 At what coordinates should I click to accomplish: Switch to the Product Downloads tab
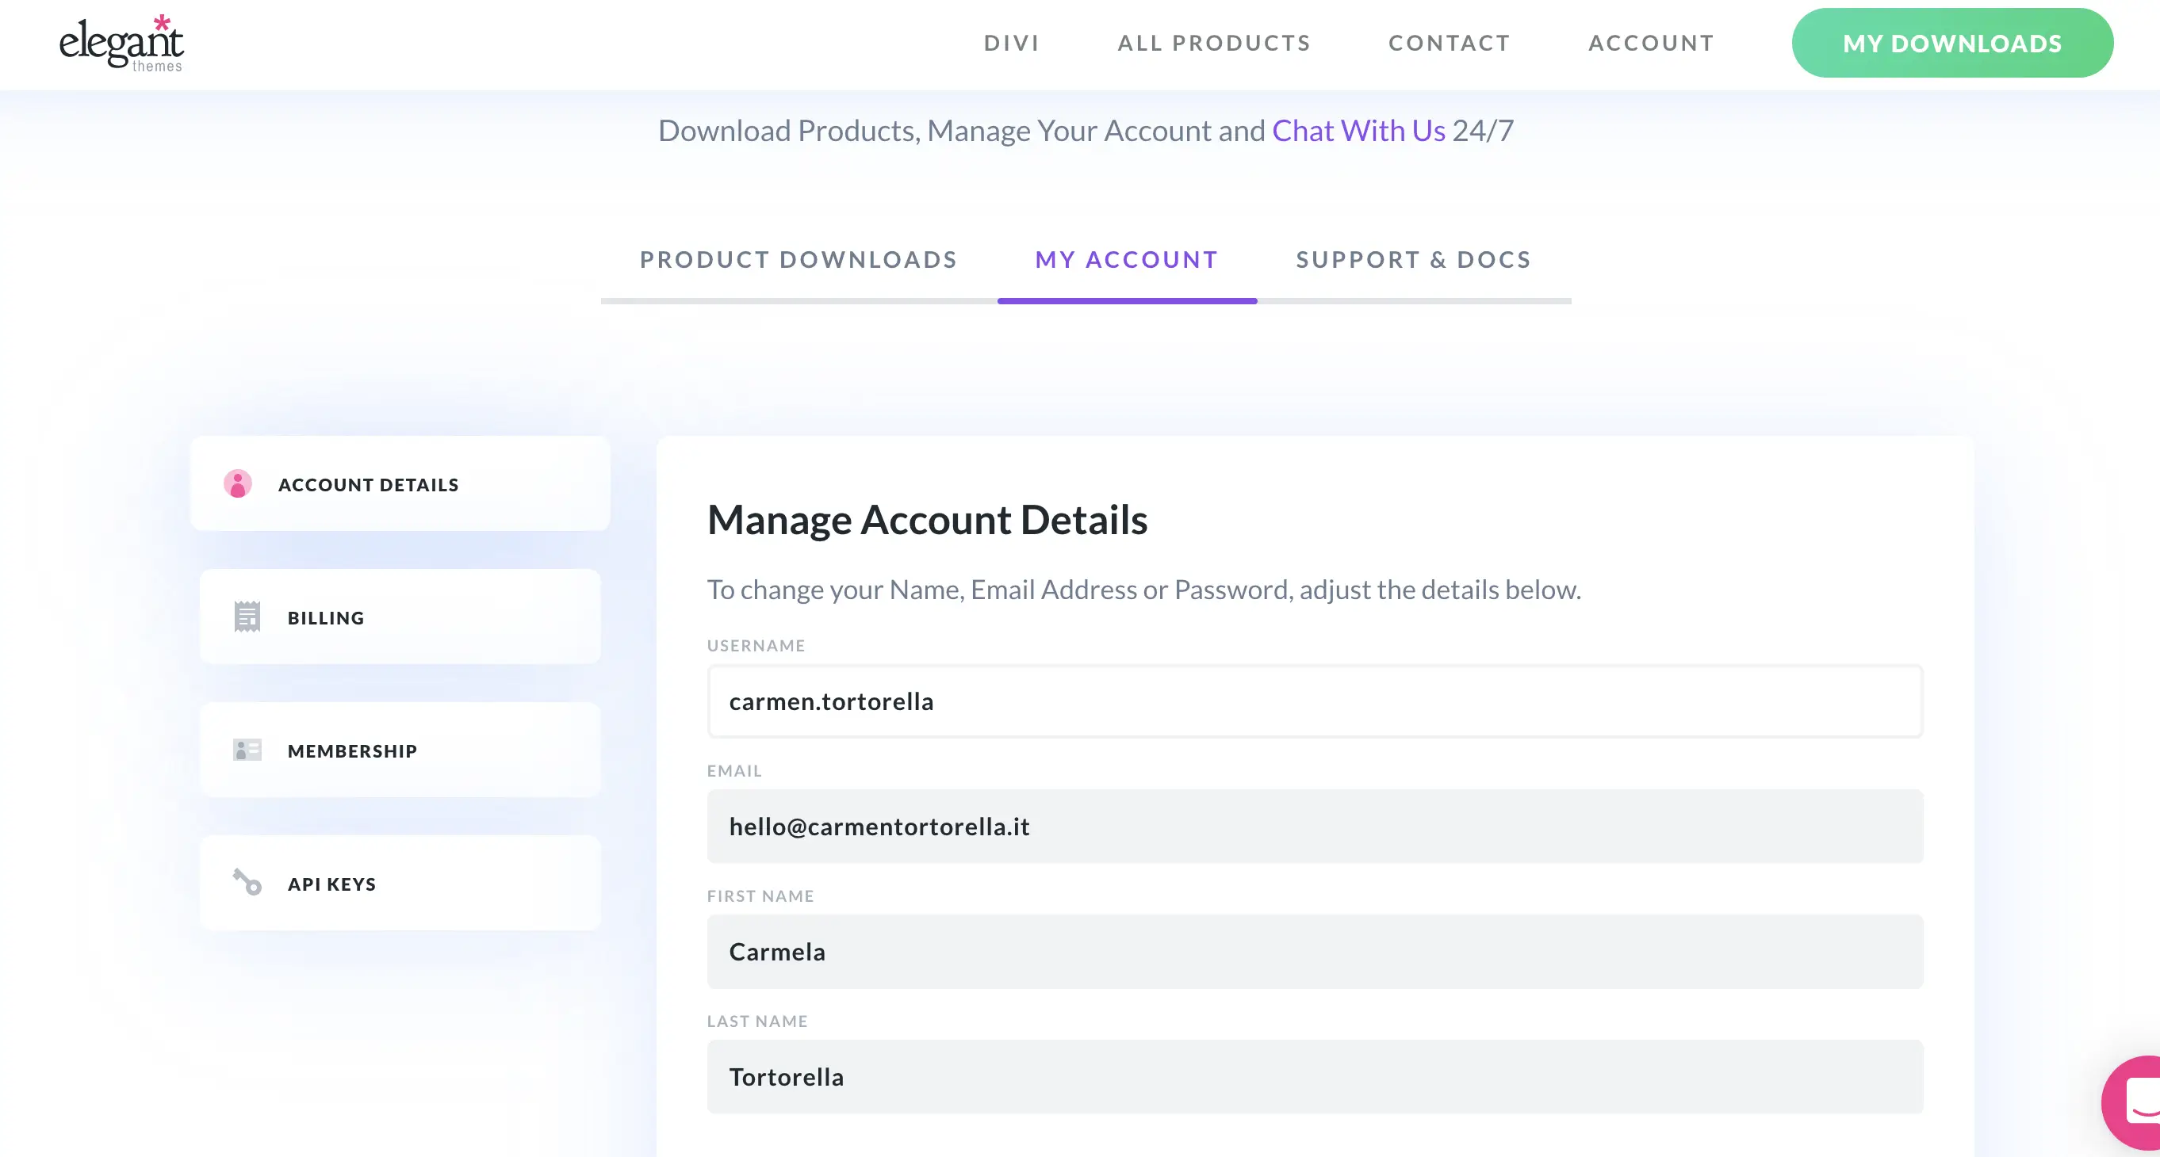pyautogui.click(x=799, y=260)
